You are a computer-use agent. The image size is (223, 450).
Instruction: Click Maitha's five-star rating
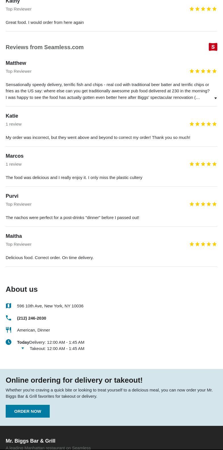(203, 244)
